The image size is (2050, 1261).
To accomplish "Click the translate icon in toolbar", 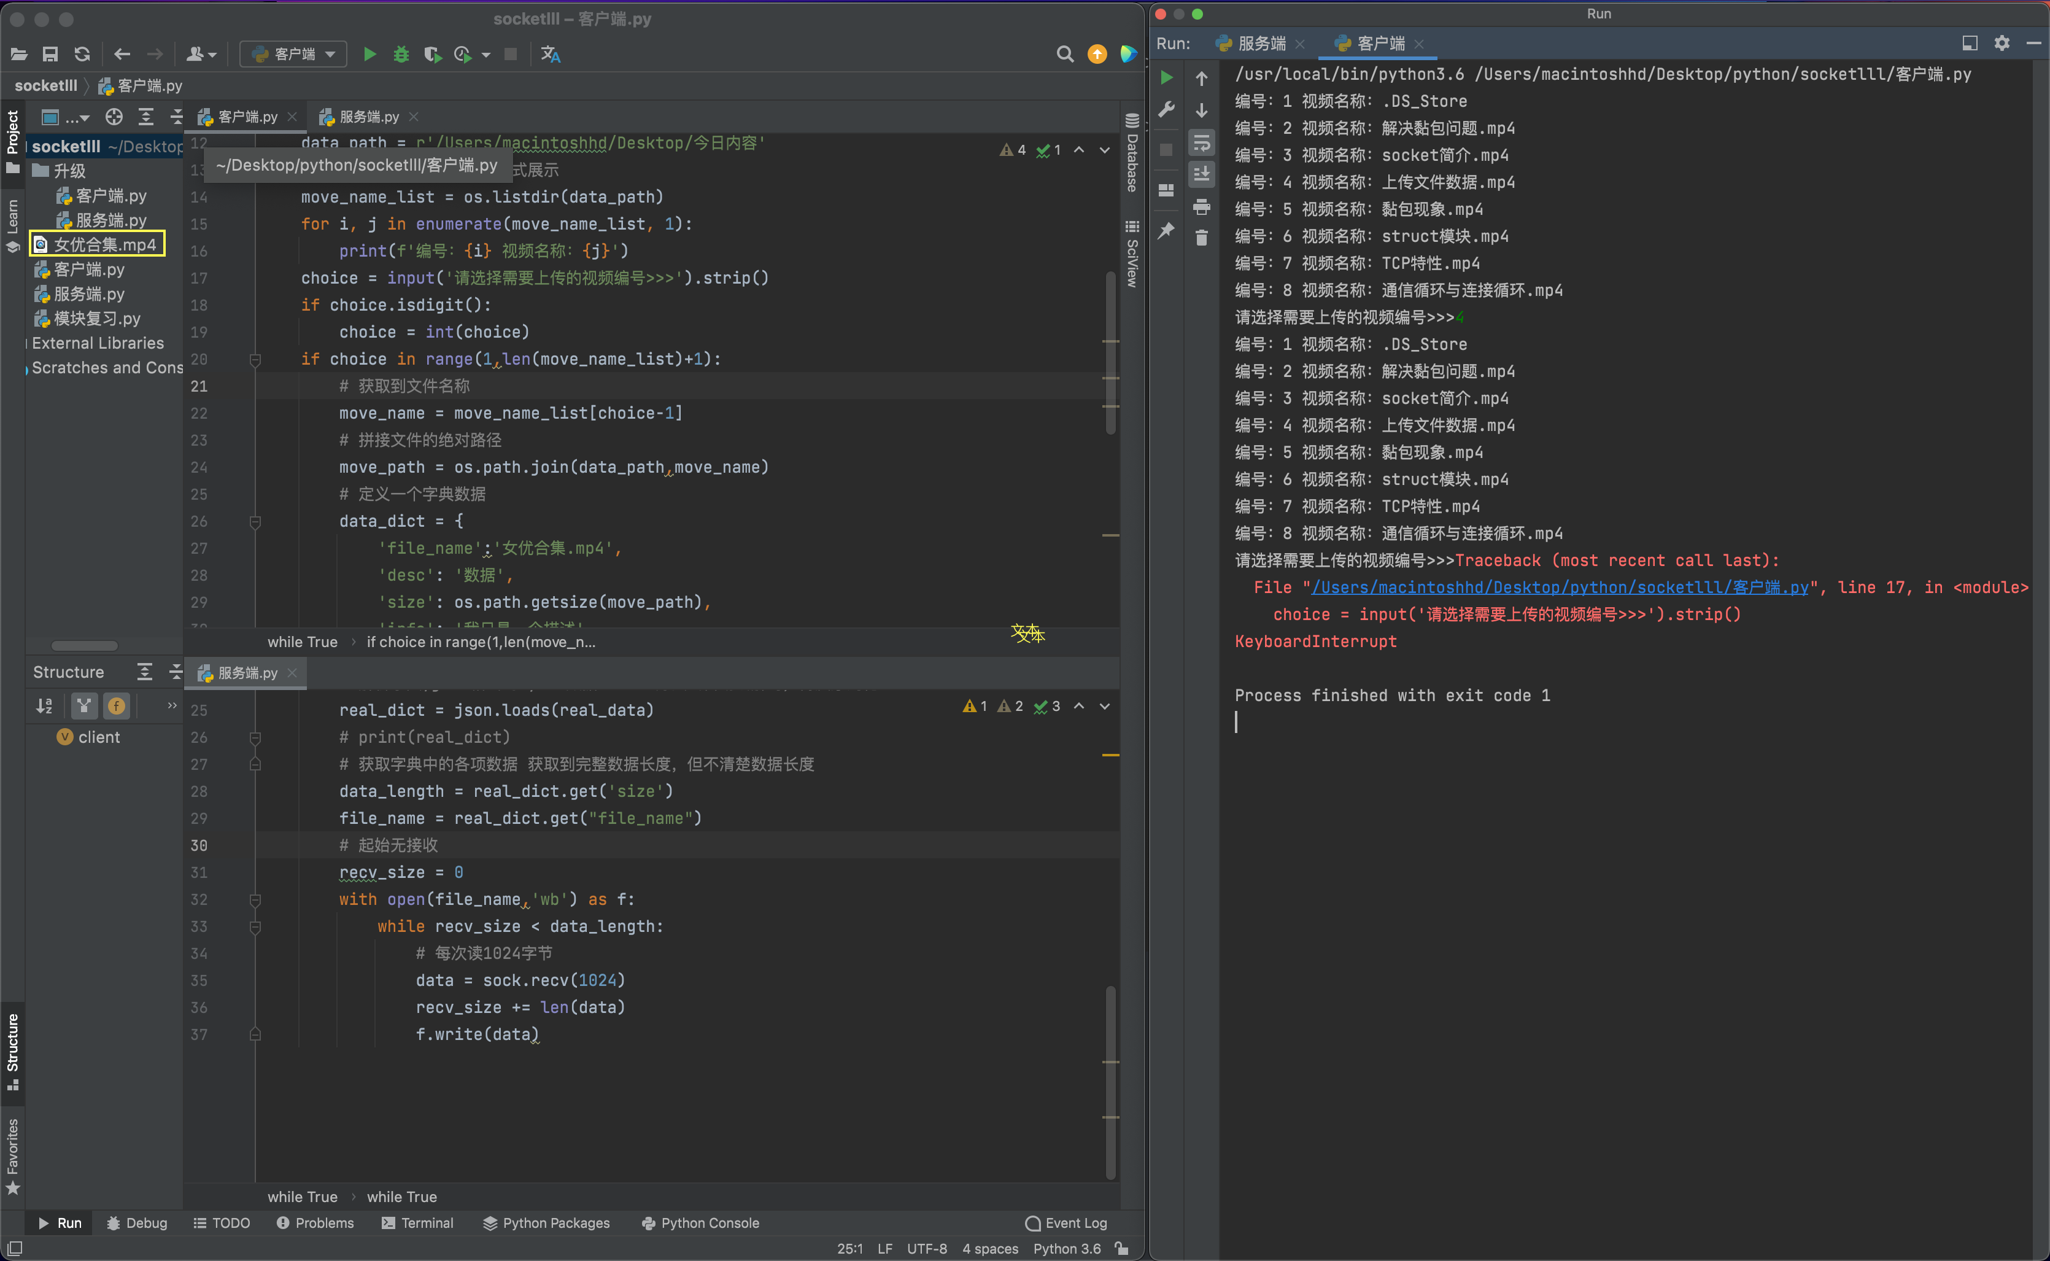I will (x=550, y=54).
